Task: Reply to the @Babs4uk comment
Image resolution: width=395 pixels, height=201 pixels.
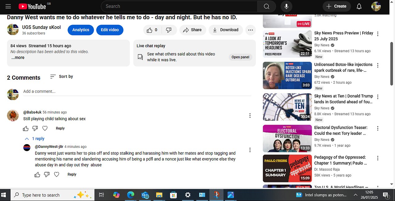Action: tap(60, 128)
